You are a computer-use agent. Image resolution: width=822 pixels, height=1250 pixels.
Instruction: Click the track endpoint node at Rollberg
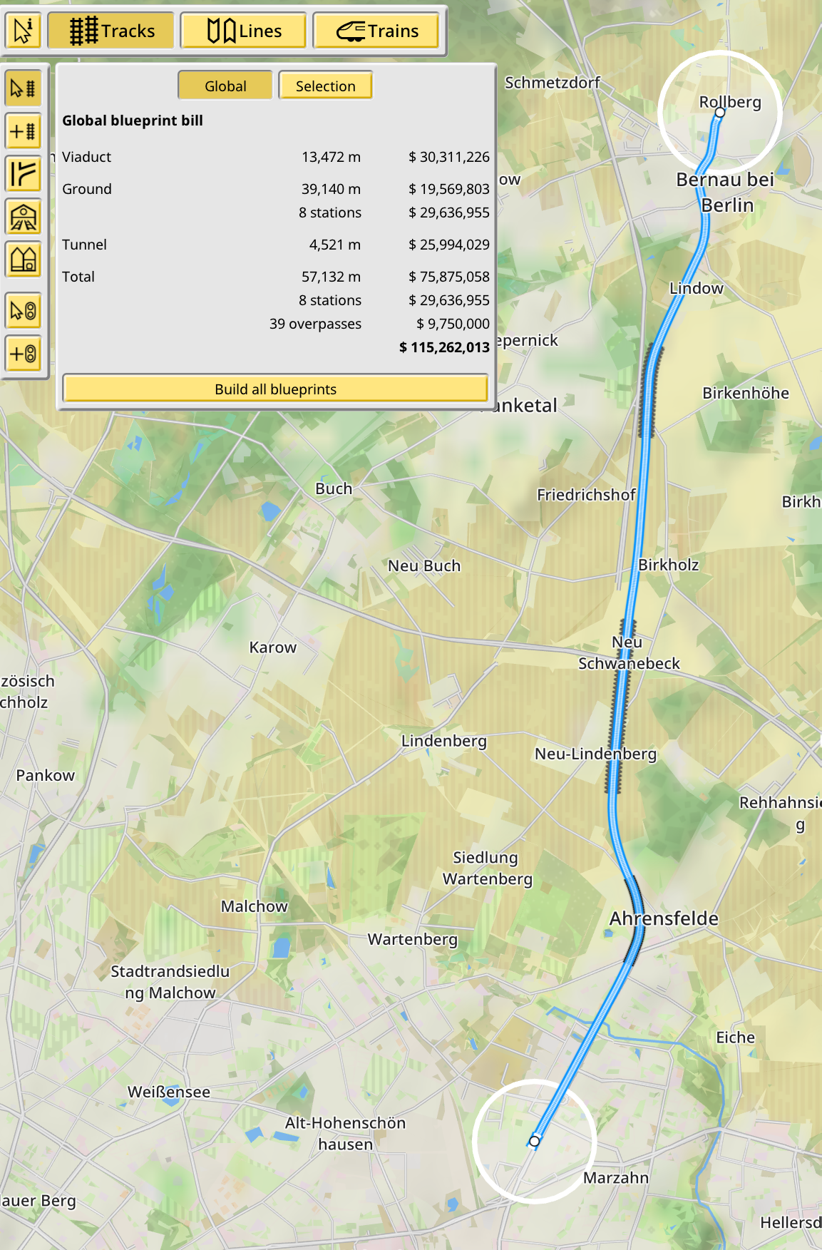(x=720, y=113)
